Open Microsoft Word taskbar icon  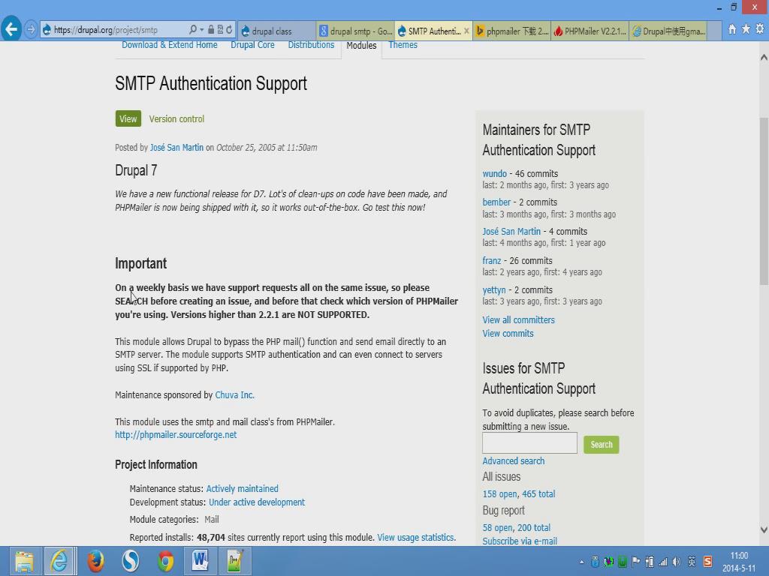click(200, 561)
